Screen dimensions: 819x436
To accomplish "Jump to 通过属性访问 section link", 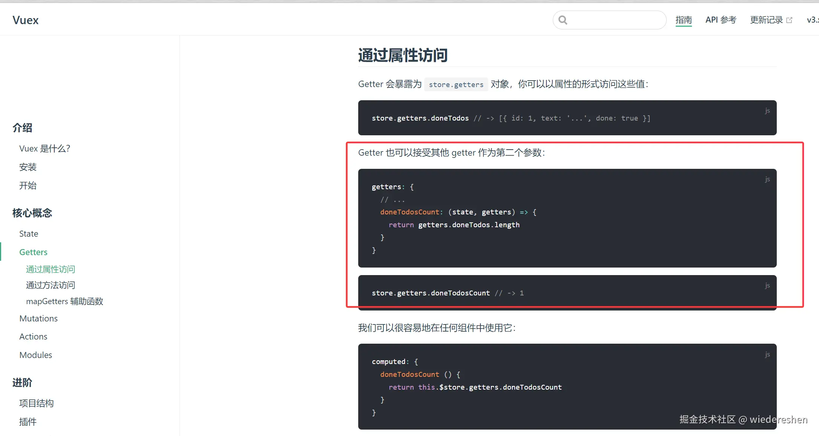I will tap(51, 269).
